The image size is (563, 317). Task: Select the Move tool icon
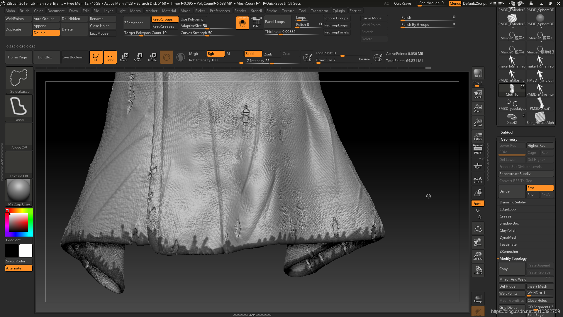(124, 57)
